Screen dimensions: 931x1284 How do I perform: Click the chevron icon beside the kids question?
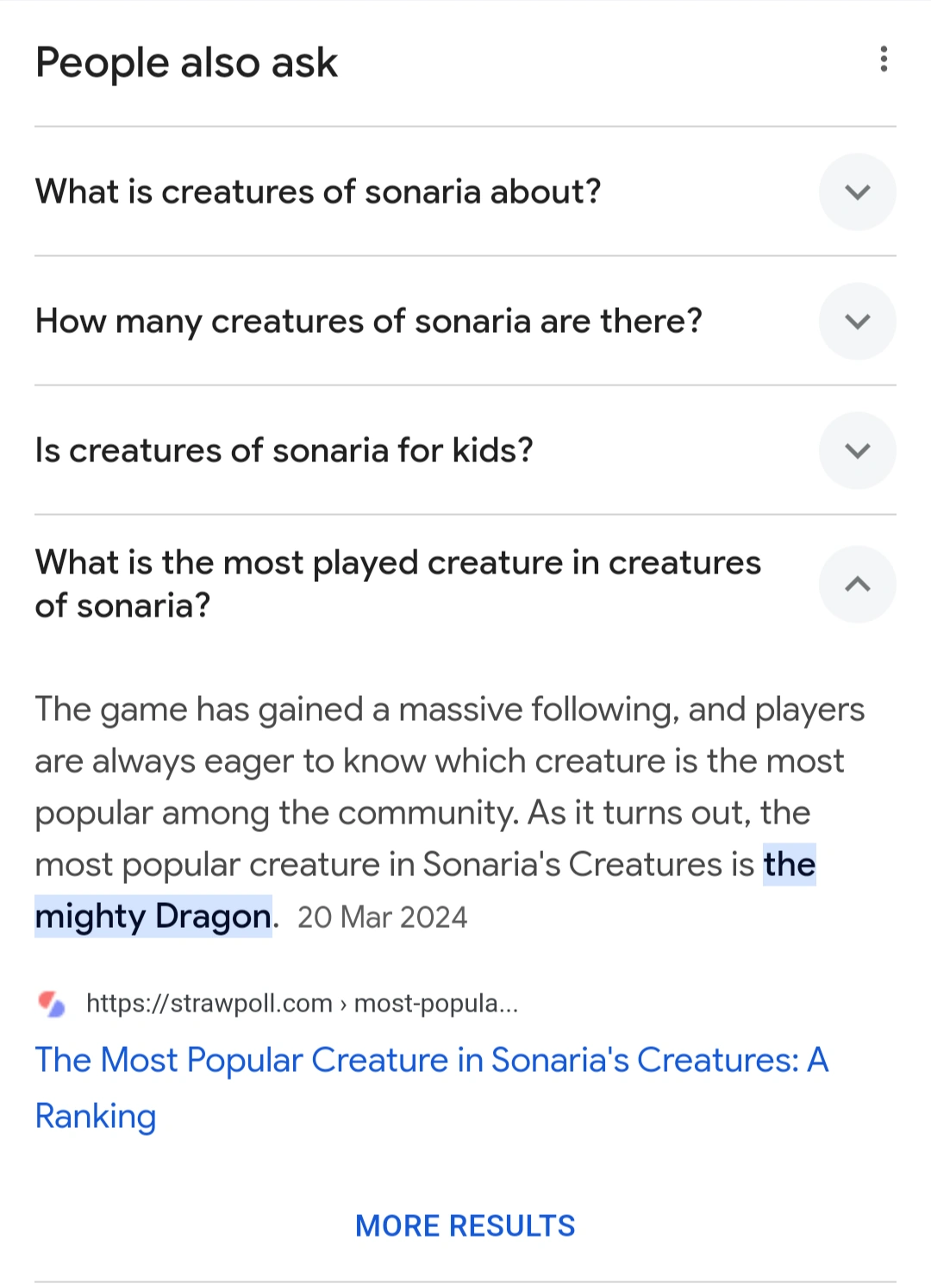coord(857,450)
